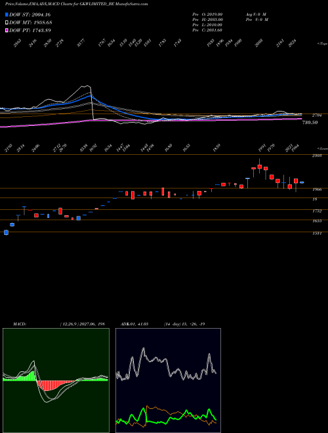Select the 'DOW ST: 2004.16' legend text
This screenshot has width=328, height=433.
pos(30,14)
